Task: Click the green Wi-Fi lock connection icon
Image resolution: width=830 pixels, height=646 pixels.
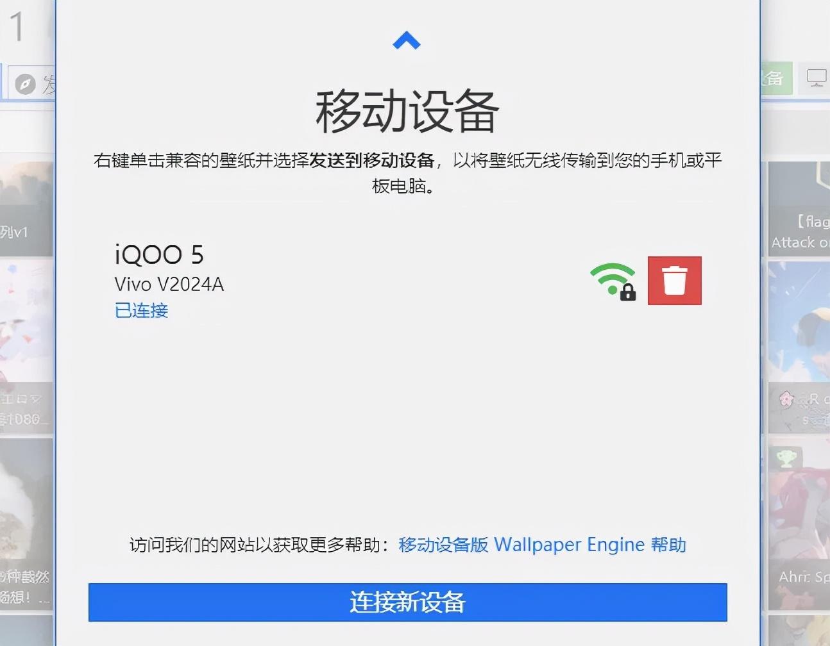Action: click(x=613, y=281)
